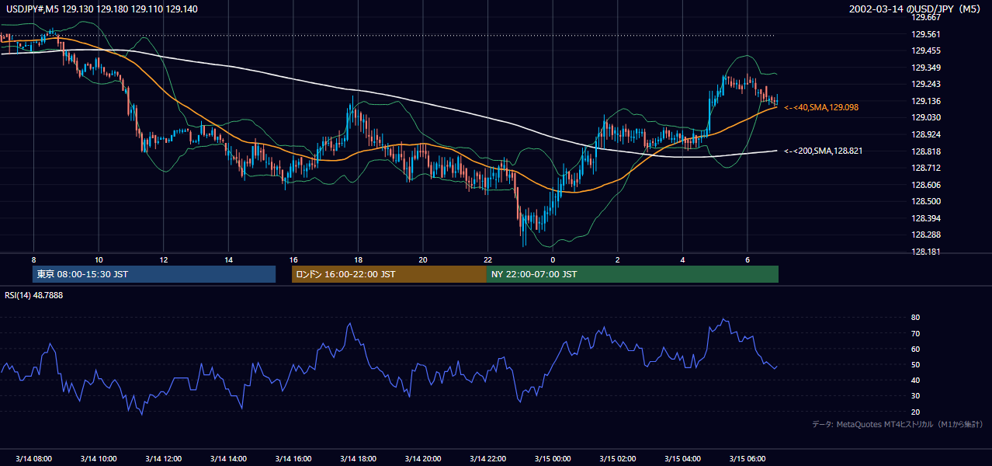This screenshot has width=992, height=466.
Task: Click the 129.349 price axis label
Action: [926, 68]
